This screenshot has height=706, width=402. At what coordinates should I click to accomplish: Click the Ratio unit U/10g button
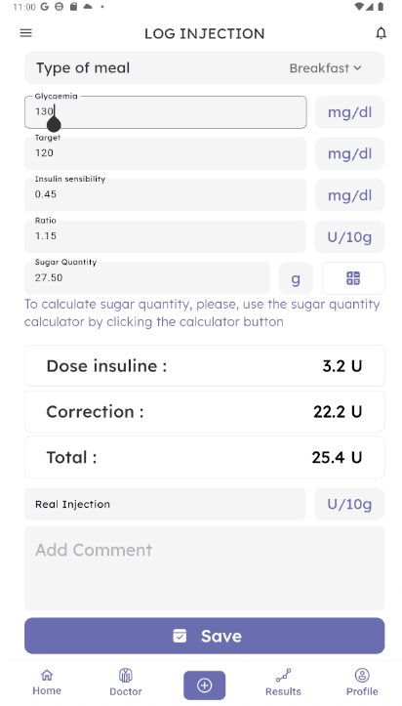[349, 236]
